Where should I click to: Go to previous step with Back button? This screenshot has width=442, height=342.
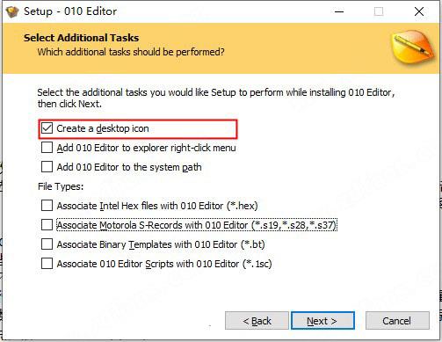click(257, 321)
